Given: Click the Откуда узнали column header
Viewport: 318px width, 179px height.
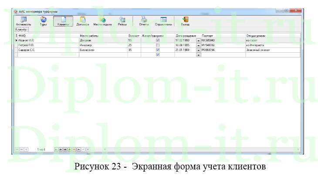Looking at the screenshot, I should 273,36.
